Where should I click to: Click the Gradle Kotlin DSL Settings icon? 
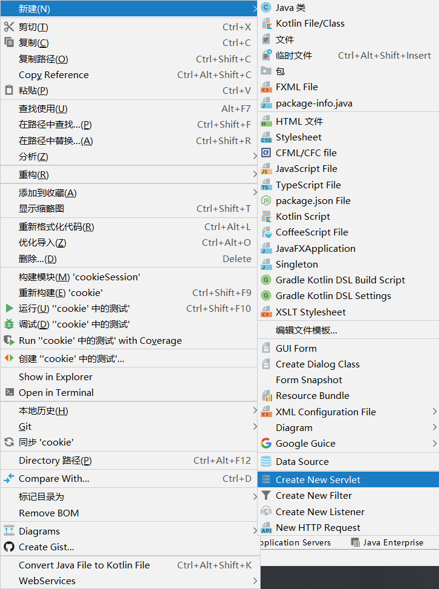coord(266,295)
